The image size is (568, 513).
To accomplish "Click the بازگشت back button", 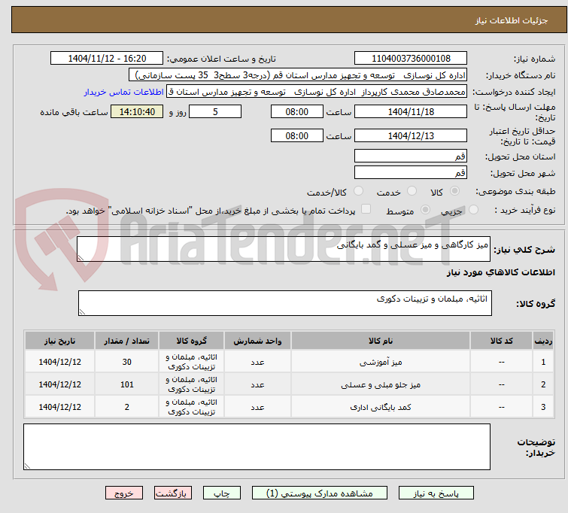I will click(173, 493).
